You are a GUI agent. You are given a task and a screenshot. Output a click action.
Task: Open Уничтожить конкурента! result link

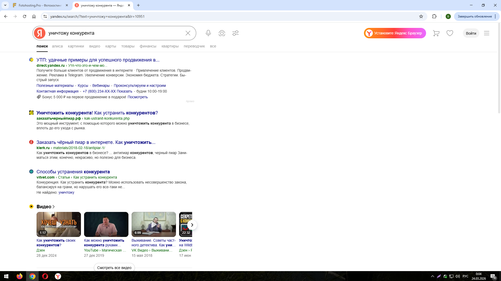[97, 113]
